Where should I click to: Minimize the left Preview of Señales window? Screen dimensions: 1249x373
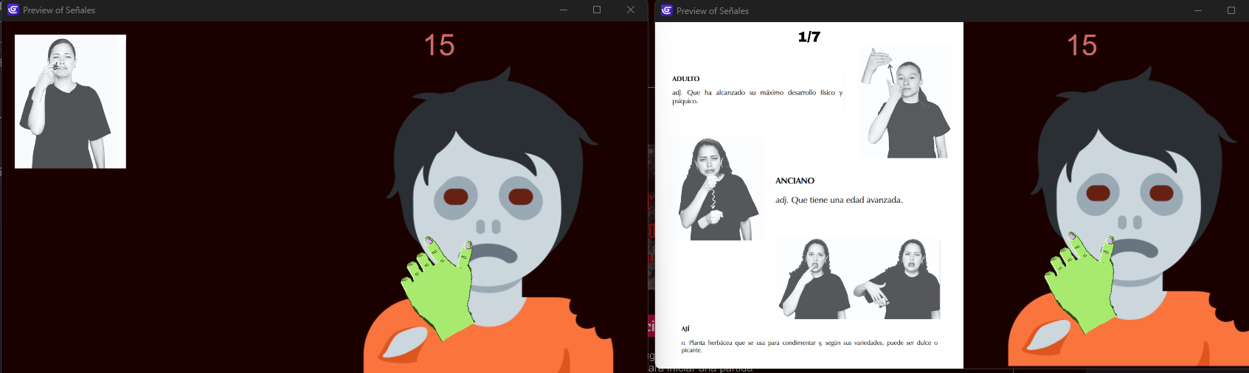(x=564, y=10)
